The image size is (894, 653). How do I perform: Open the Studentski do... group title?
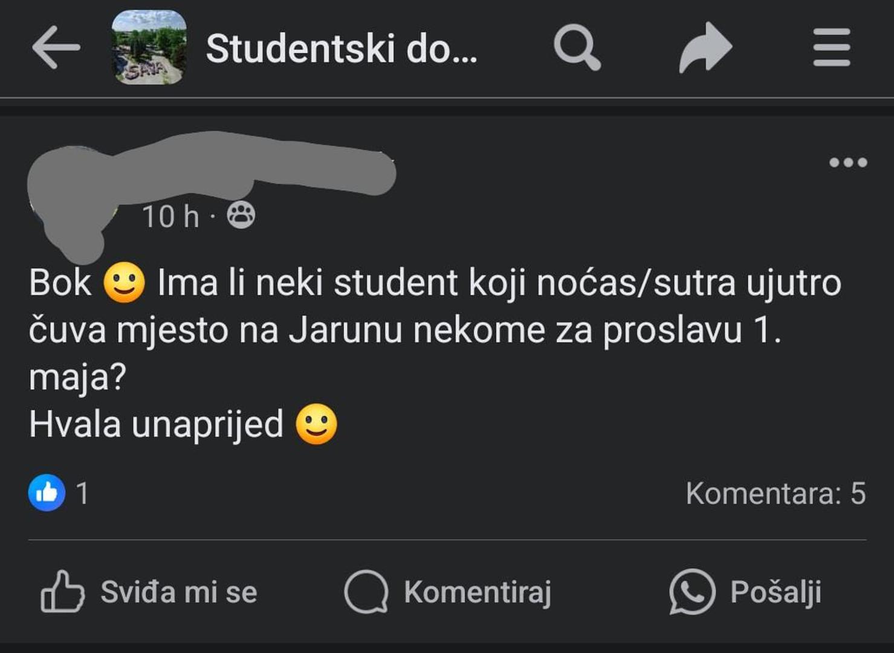(342, 48)
